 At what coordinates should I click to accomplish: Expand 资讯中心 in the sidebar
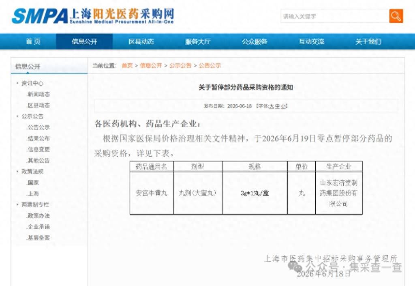coord(32,83)
